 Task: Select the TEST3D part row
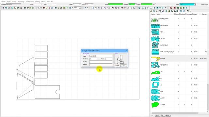(179, 39)
